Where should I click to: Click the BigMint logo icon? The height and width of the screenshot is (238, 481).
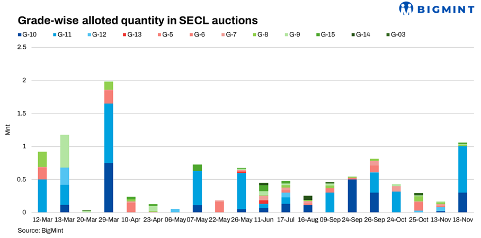(x=406, y=8)
